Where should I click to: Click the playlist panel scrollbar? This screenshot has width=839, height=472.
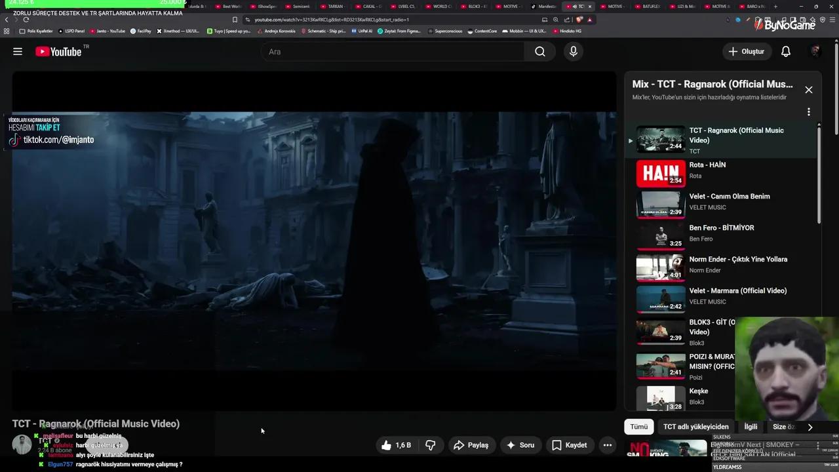click(x=819, y=174)
